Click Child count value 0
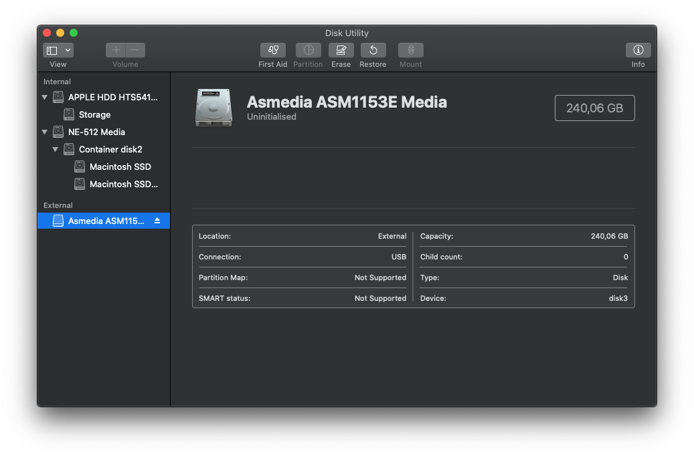694x456 pixels. click(626, 257)
